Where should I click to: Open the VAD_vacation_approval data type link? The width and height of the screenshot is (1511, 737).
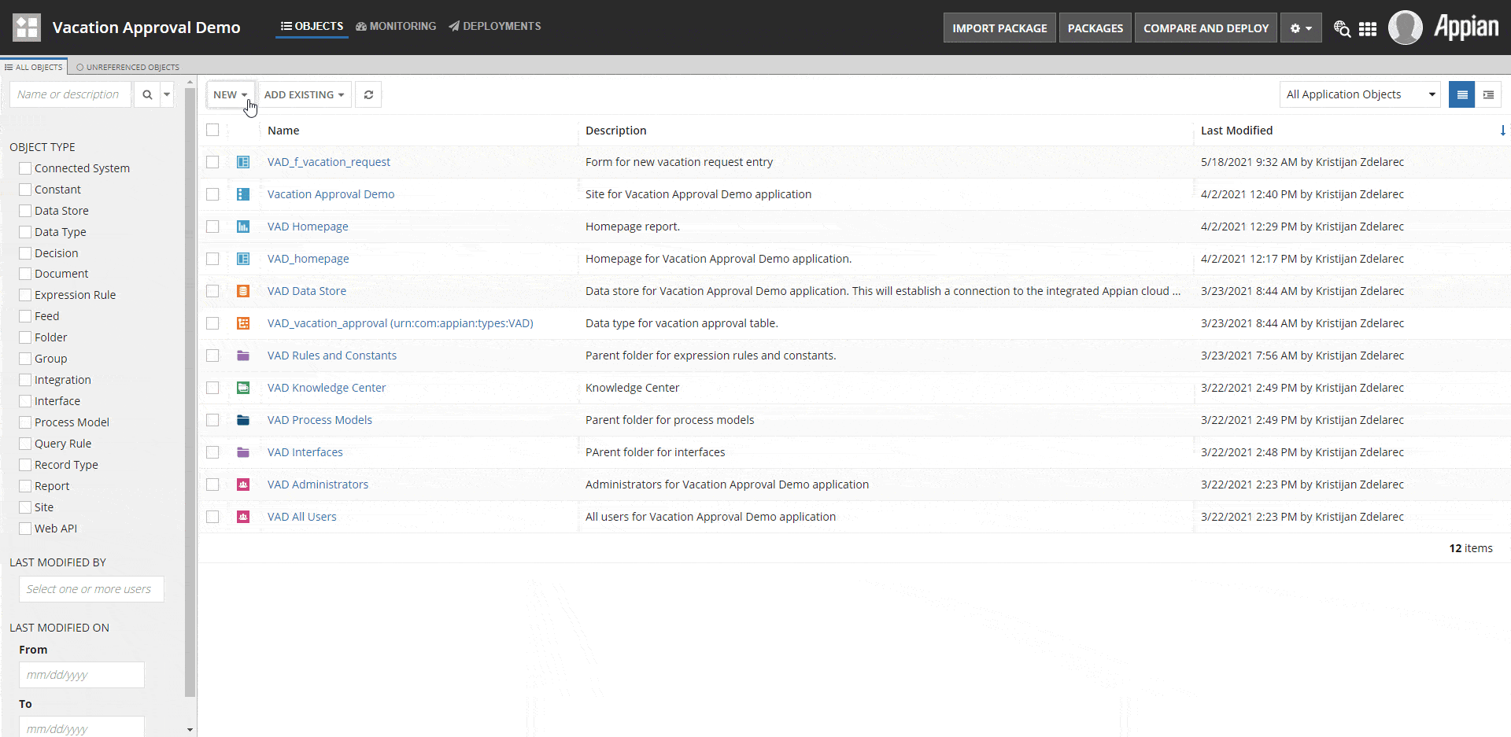(x=401, y=323)
